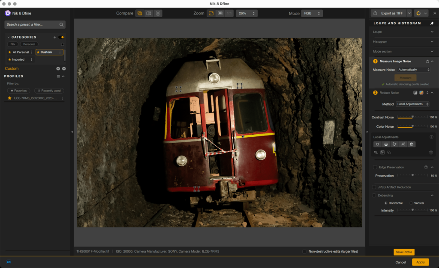Click Export as TIFF button
The width and height of the screenshot is (439, 268).
(389, 13)
